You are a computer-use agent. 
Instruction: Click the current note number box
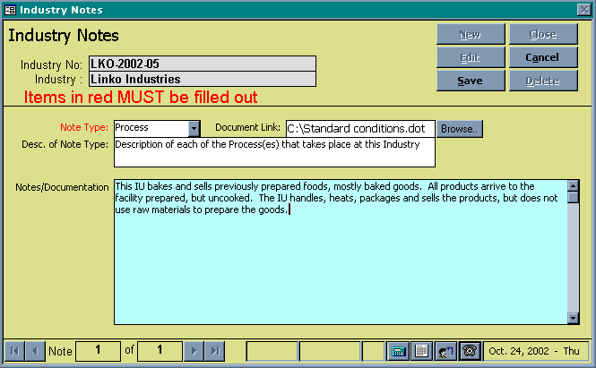click(x=98, y=351)
